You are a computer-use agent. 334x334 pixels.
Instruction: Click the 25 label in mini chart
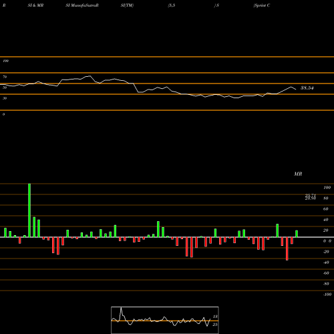[215, 325]
